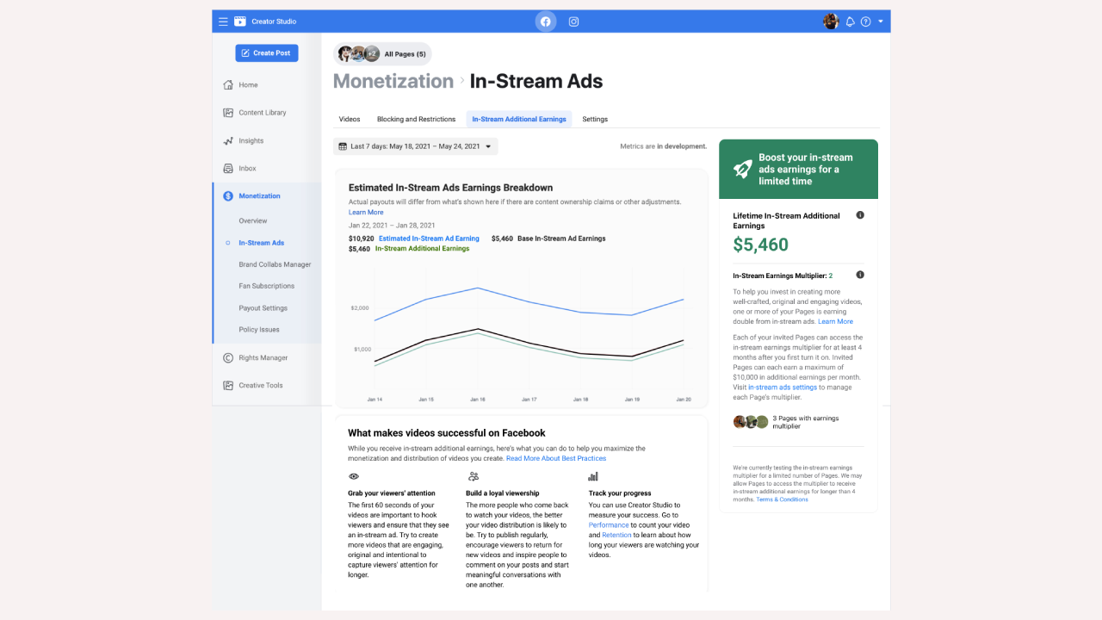Screen dimensions: 1102x620
Task: Click the rocket icon in boost banner
Action: click(742, 169)
